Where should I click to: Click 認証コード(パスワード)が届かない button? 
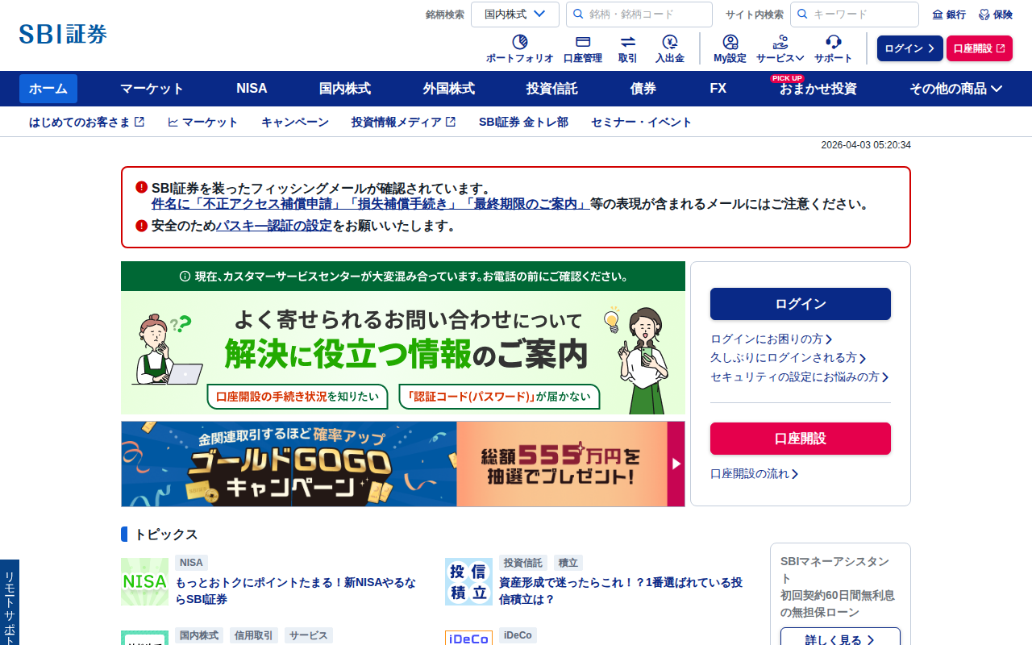point(500,396)
